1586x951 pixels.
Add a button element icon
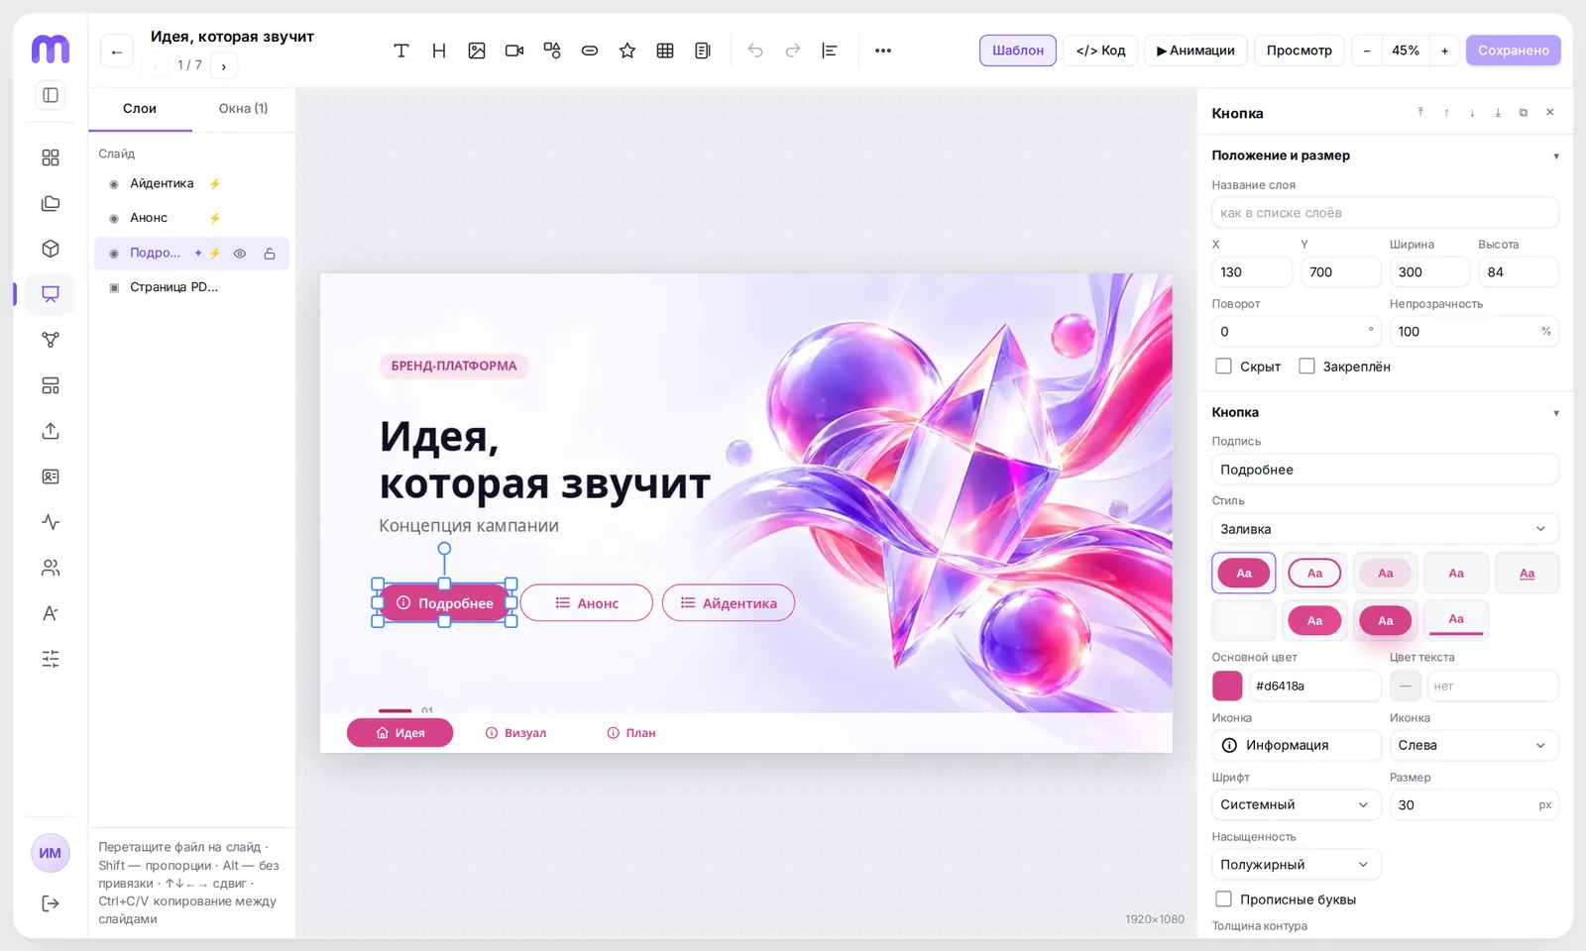coord(590,51)
